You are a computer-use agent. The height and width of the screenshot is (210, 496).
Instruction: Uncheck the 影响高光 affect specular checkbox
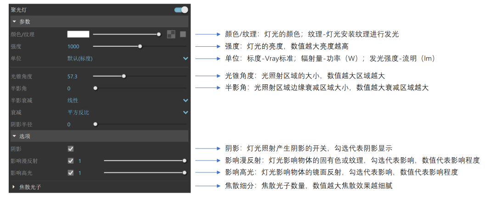(71, 173)
